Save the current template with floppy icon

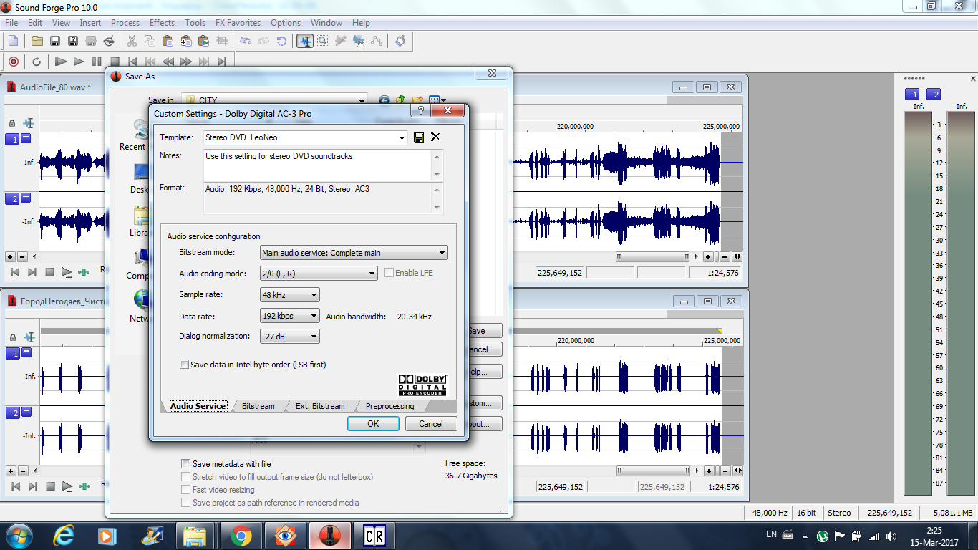(x=419, y=137)
